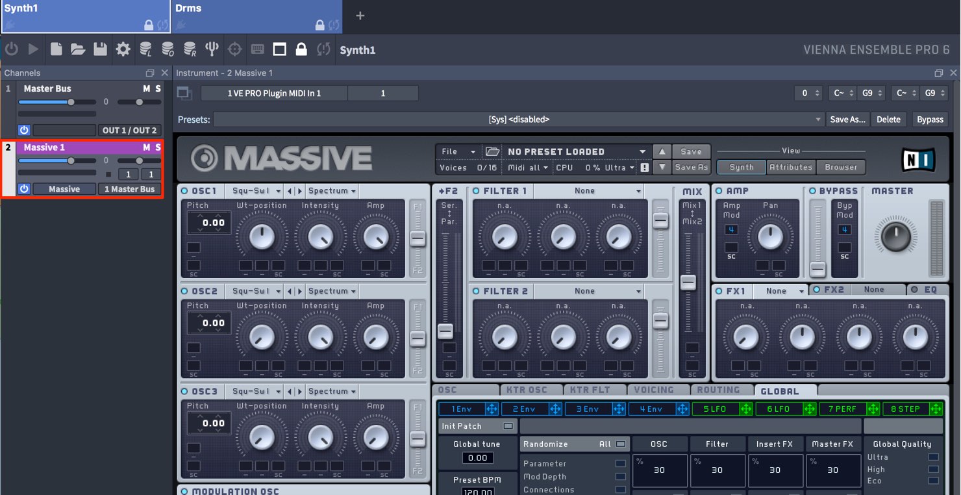The height and width of the screenshot is (495, 961).
Task: Click the database L icon in the toolbar
Action: click(x=145, y=49)
